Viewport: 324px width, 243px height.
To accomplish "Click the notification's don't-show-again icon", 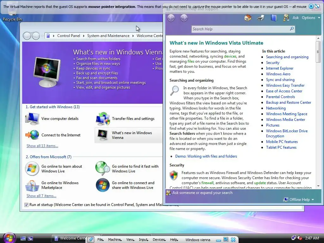I will (317, 6).
